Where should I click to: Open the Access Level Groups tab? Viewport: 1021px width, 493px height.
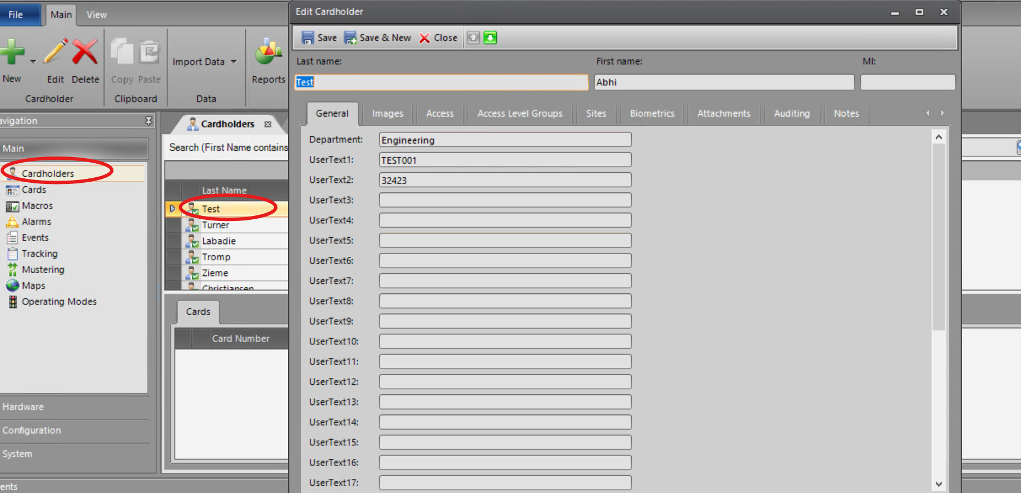519,113
